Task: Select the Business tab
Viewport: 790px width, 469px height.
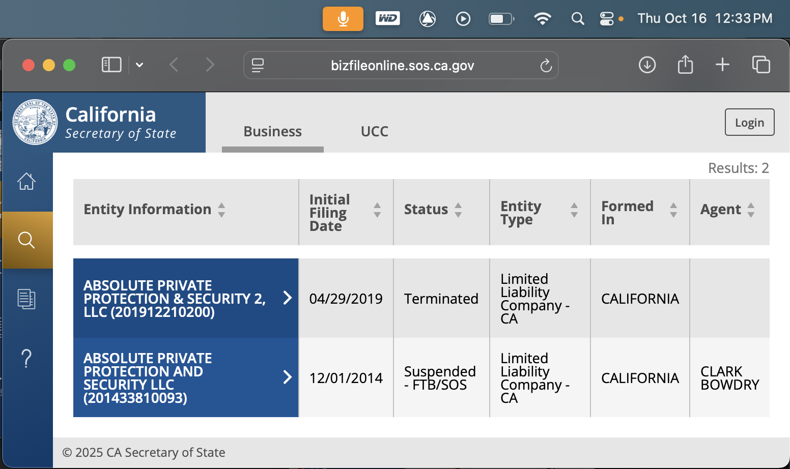Action: tap(272, 132)
